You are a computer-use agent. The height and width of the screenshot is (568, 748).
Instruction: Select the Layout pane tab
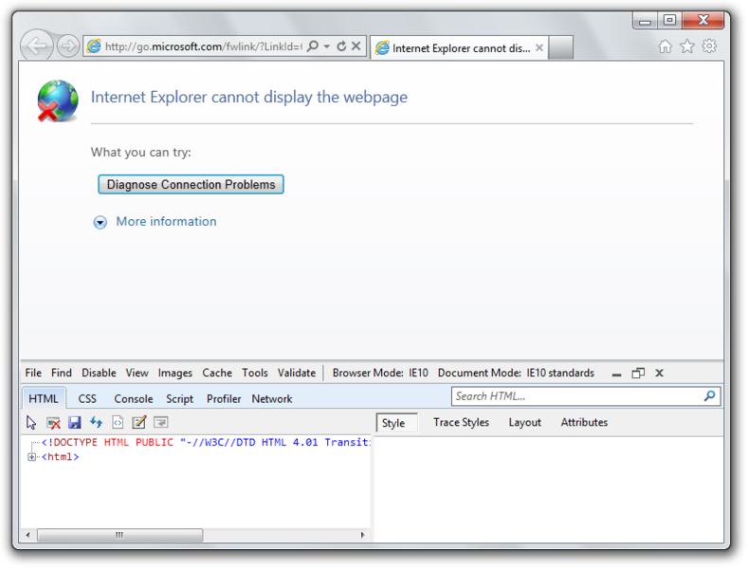click(x=525, y=422)
